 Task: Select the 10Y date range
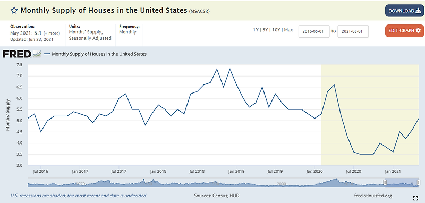point(276,30)
